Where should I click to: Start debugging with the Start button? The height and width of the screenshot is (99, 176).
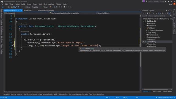point(45,7)
